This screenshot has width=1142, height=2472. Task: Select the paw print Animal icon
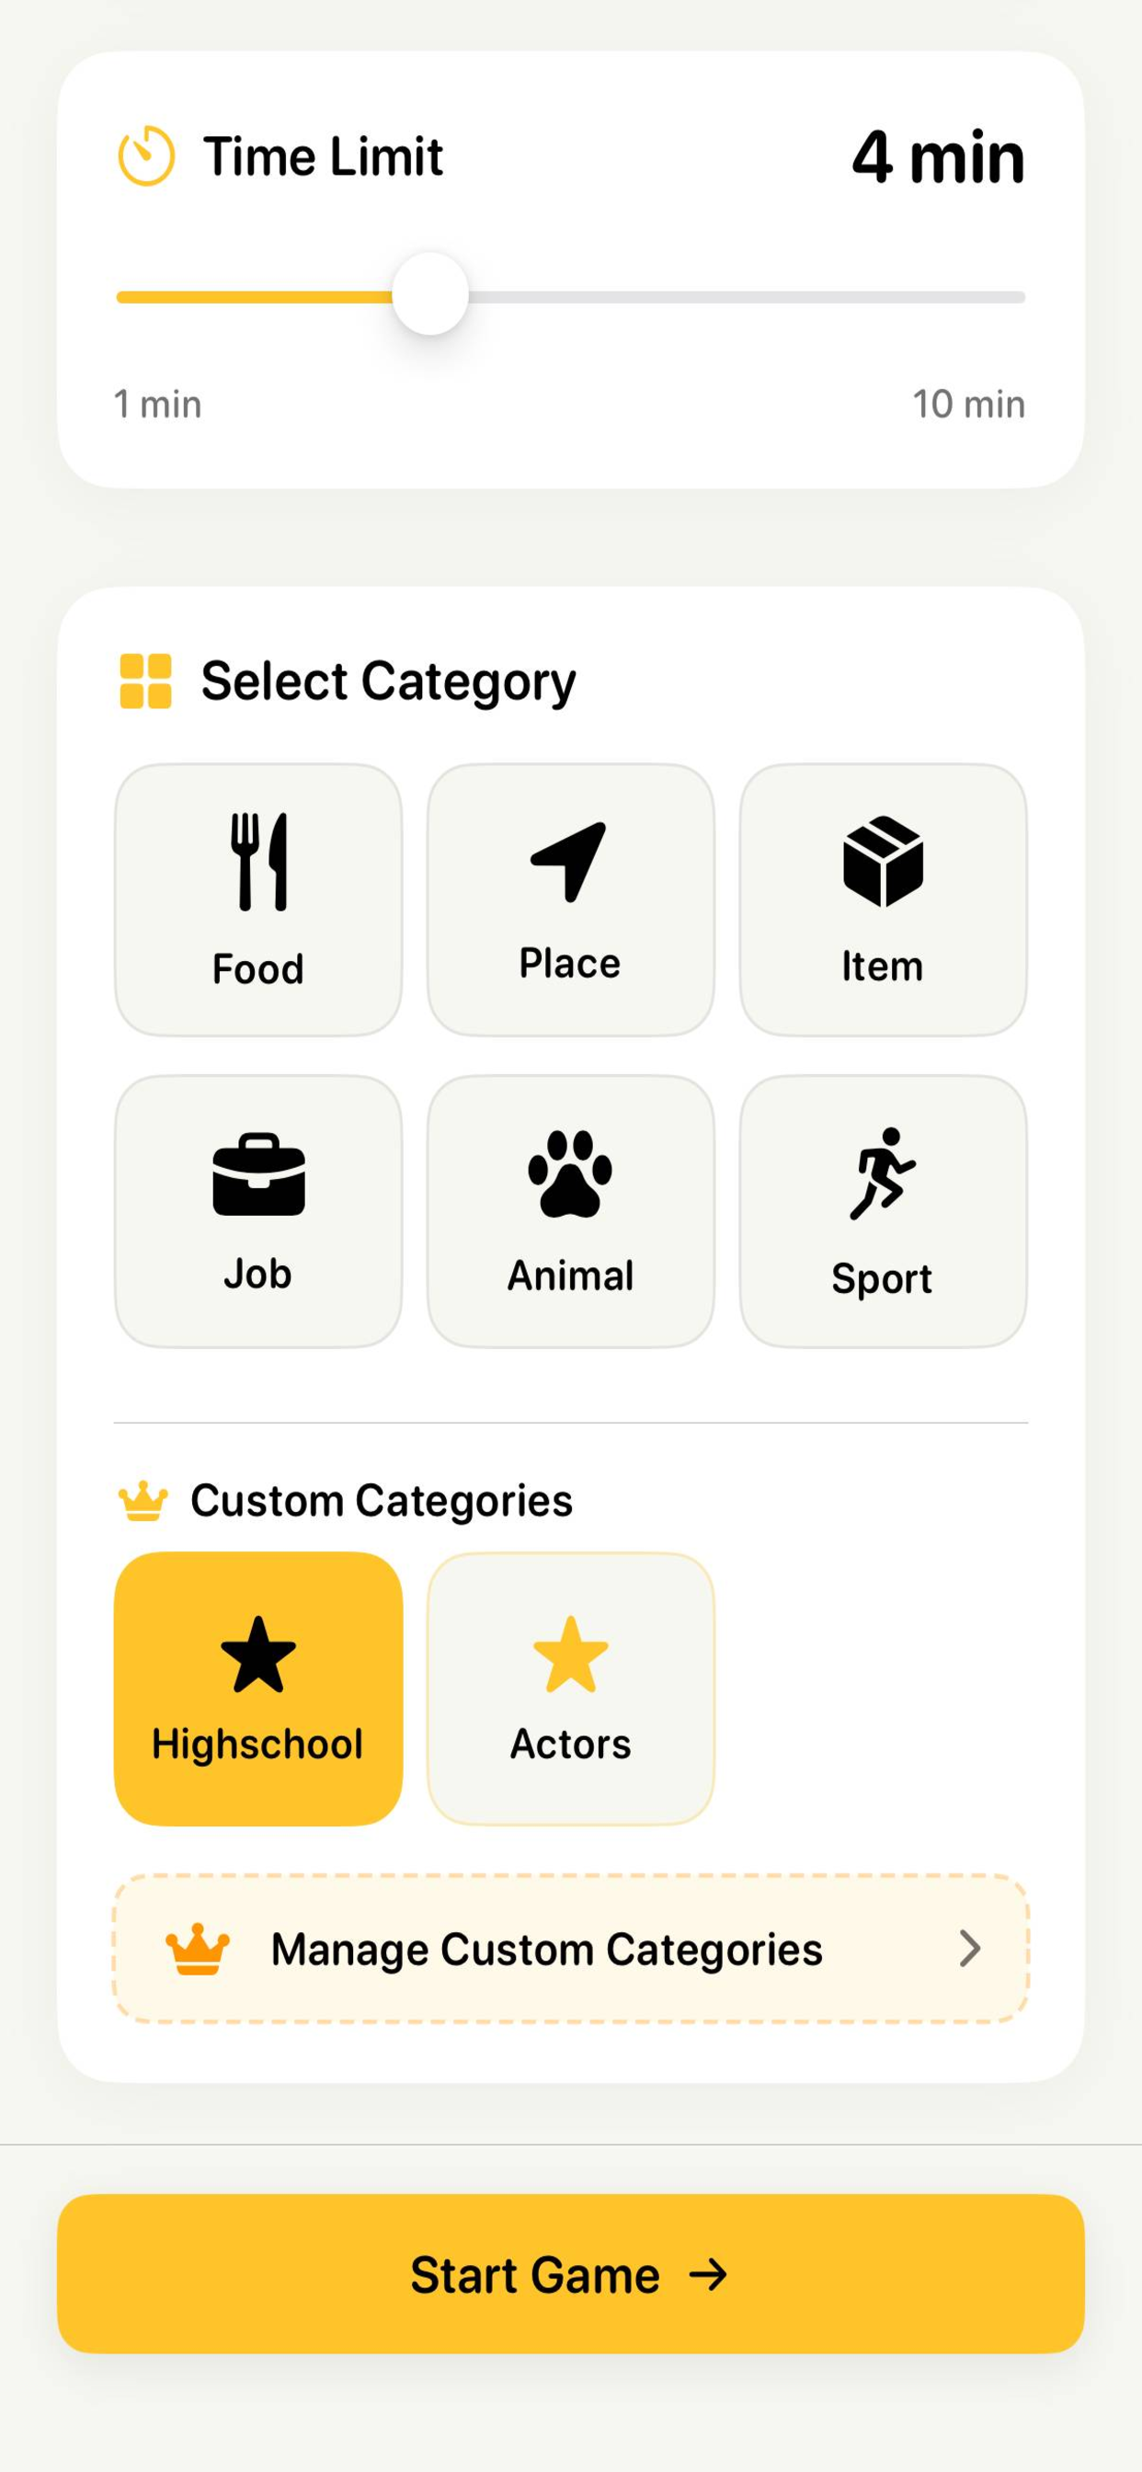pyautogui.click(x=570, y=1174)
